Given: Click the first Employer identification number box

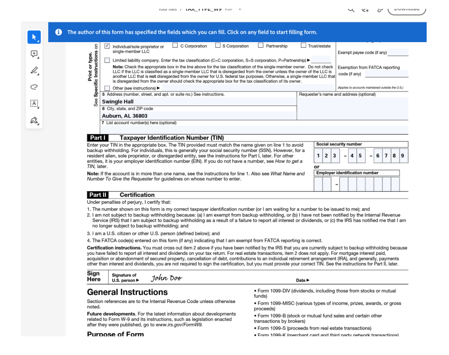Looking at the screenshot, I should pos(318,184).
